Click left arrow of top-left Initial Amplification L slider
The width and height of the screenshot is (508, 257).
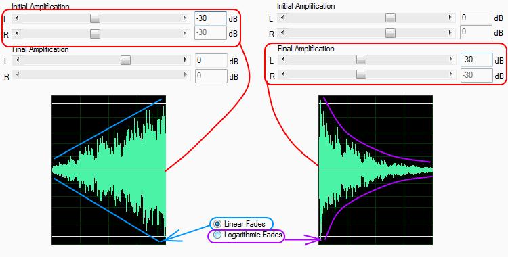tap(17, 18)
